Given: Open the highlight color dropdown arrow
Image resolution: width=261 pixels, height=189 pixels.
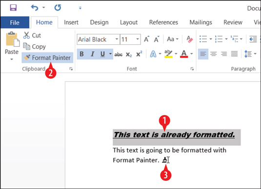Looking at the screenshot, I should [x=176, y=54].
